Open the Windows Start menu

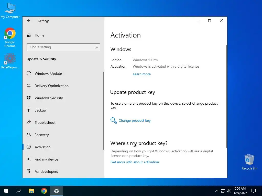pyautogui.click(x=6, y=191)
